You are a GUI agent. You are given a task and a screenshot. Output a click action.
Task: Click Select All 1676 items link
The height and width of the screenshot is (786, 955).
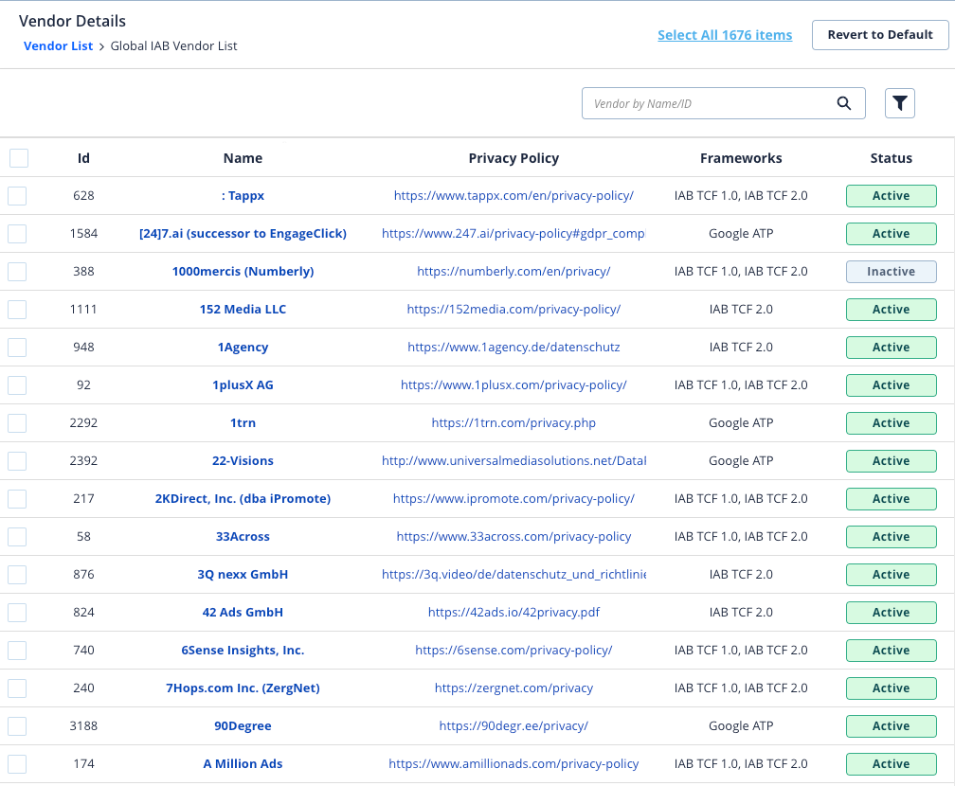point(725,35)
